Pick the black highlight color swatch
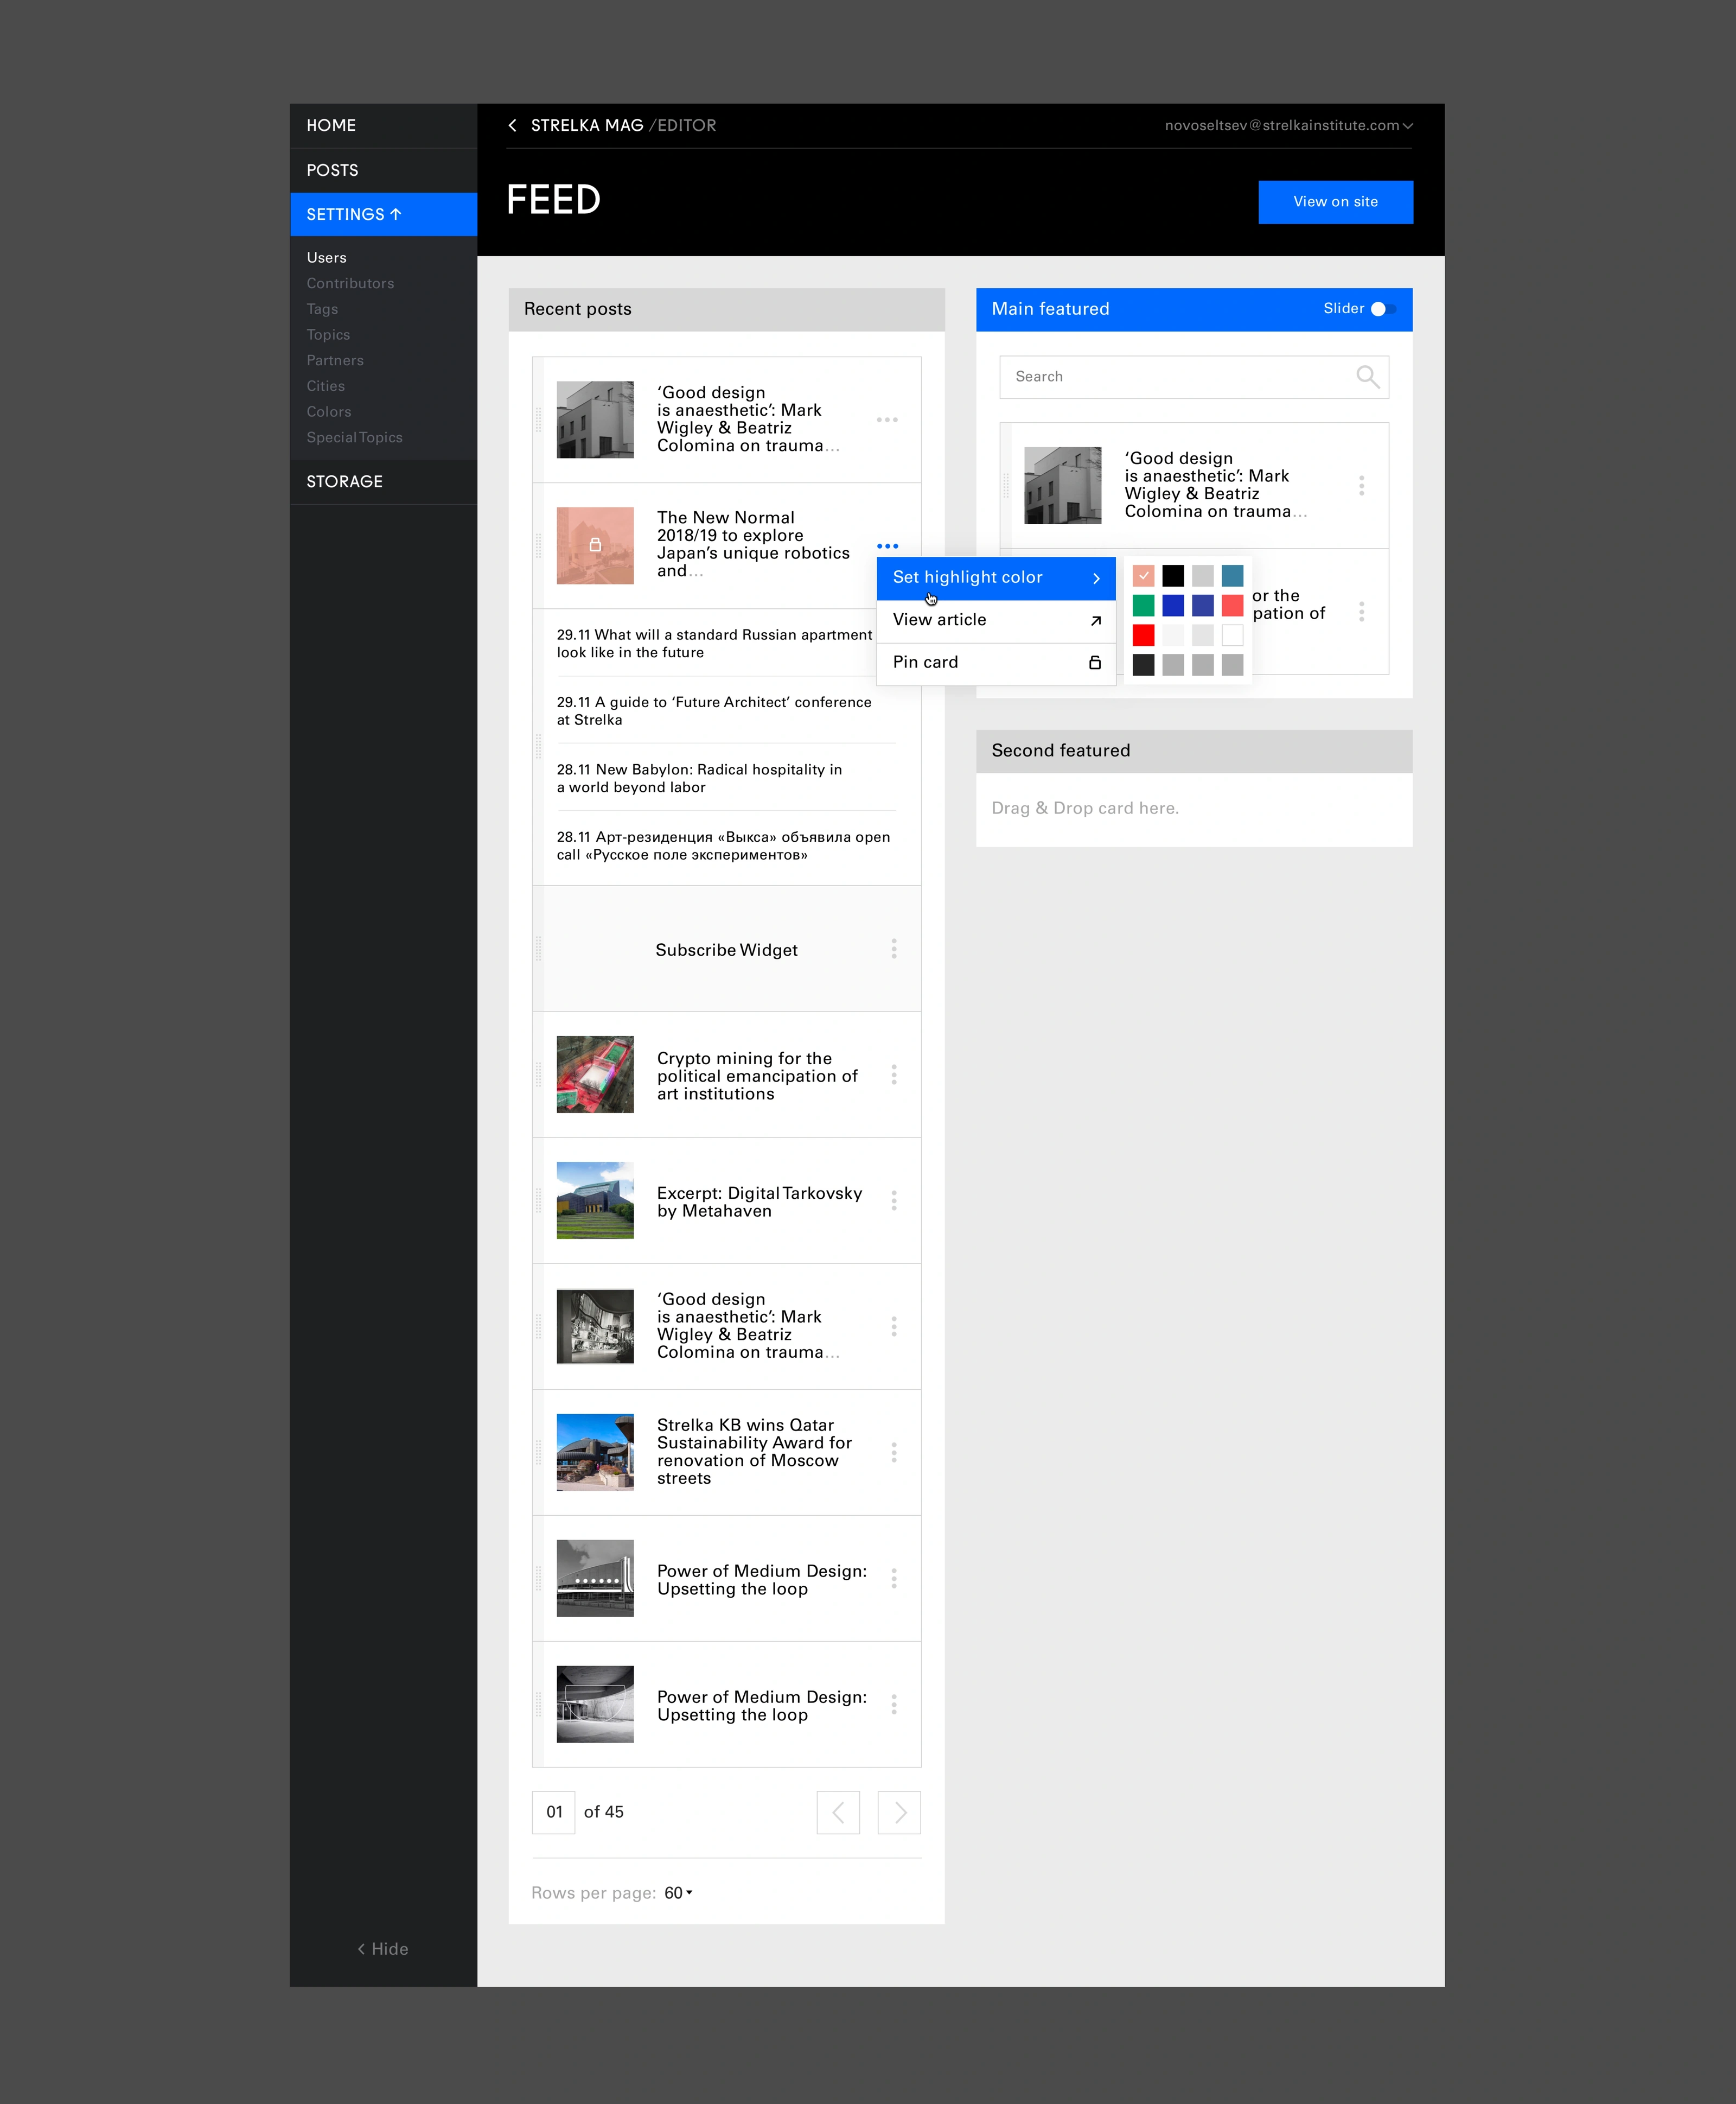Viewport: 1736px width, 2104px height. coord(1173,576)
